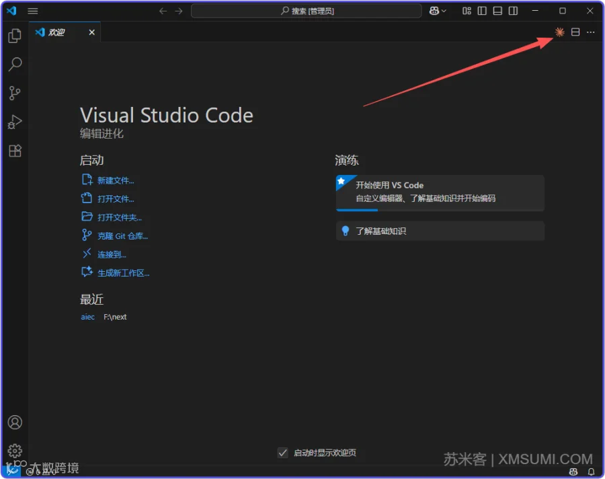Click 打开文件夹... link

[120, 217]
